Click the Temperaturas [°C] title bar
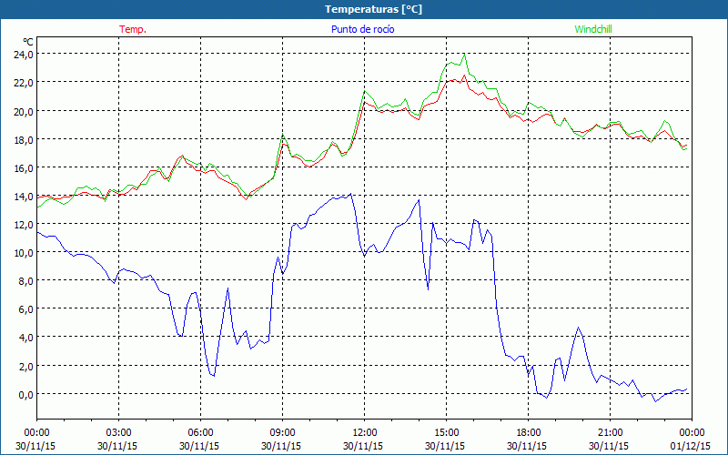 364,9
